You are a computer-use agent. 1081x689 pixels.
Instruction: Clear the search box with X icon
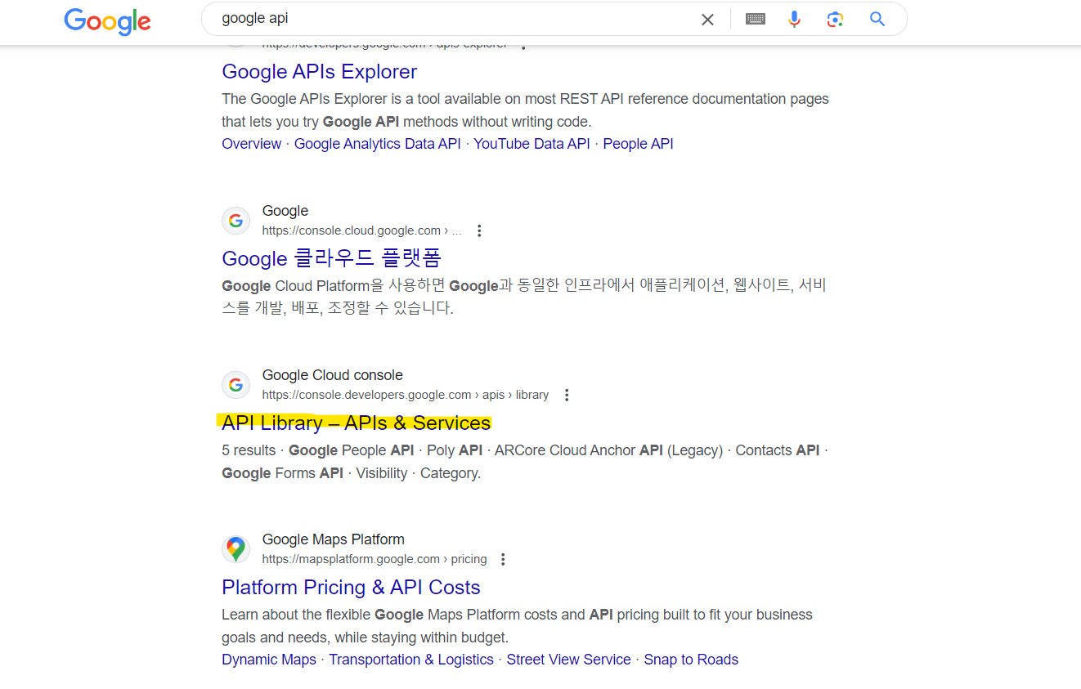tap(708, 19)
